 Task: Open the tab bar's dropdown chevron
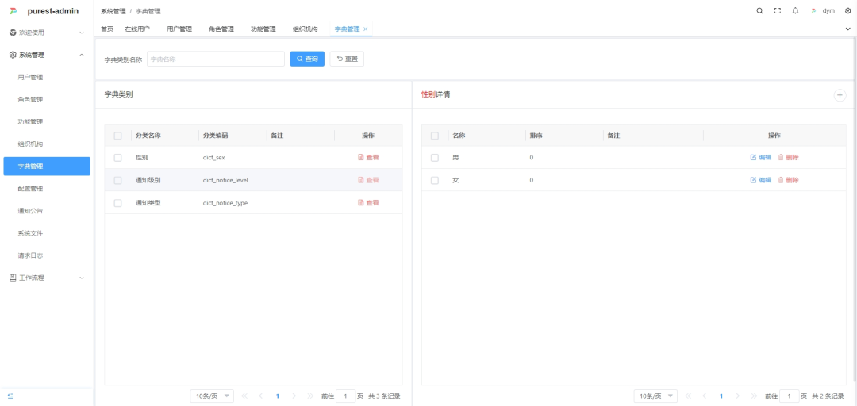[847, 29]
